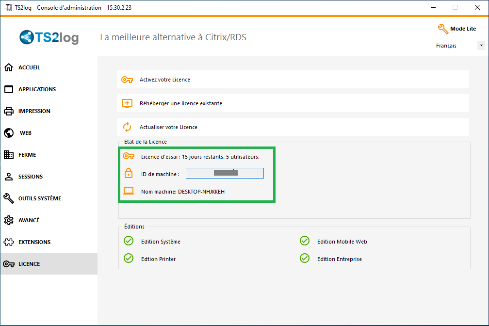Click Activez votre Licence
The image size is (489, 326).
293,80
